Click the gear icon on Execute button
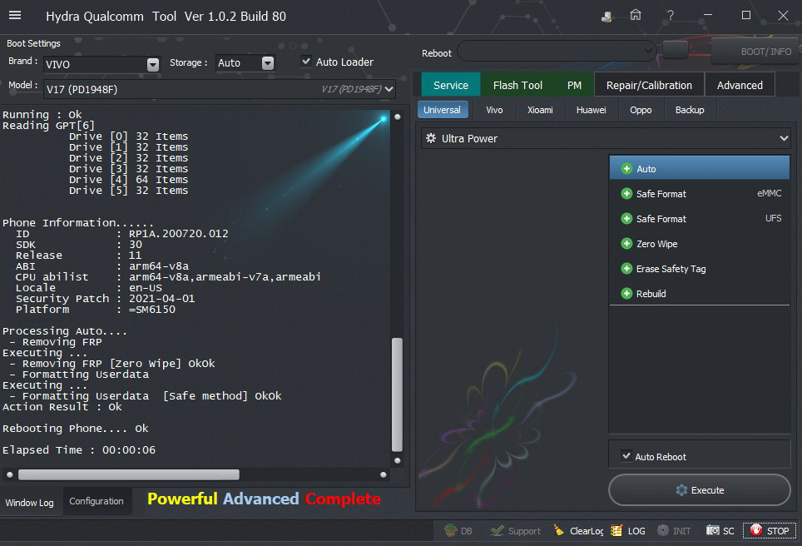Image resolution: width=802 pixels, height=546 pixels. 681,490
